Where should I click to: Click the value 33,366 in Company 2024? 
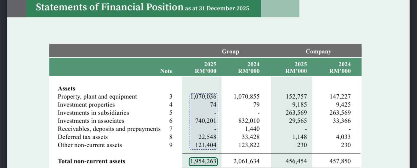pyautogui.click(x=342, y=121)
